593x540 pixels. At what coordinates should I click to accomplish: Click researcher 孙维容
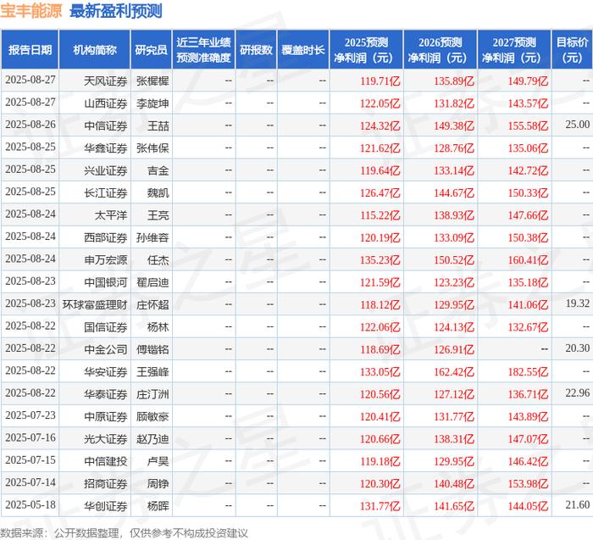tap(152, 237)
